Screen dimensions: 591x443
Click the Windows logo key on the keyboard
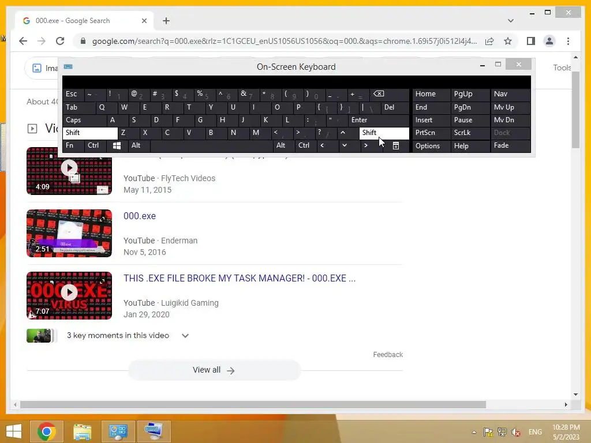coord(117,145)
